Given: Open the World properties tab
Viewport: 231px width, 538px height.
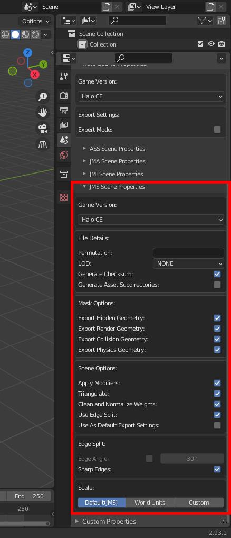Looking at the screenshot, I should [64, 155].
